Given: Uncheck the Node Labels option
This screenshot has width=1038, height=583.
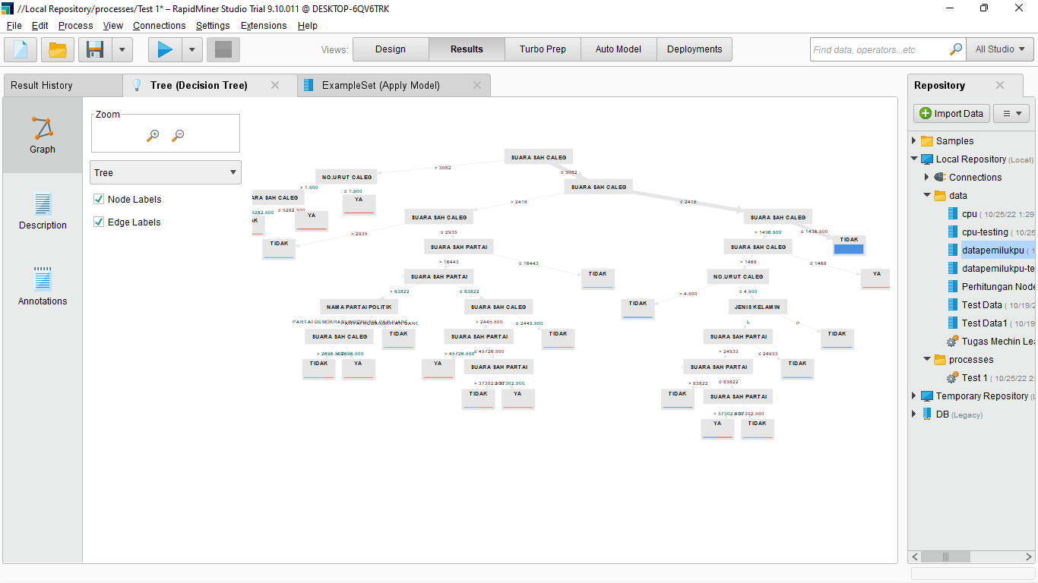Looking at the screenshot, I should (x=99, y=199).
